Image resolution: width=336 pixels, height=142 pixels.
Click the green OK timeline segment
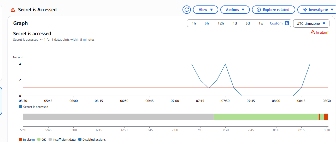266,117
